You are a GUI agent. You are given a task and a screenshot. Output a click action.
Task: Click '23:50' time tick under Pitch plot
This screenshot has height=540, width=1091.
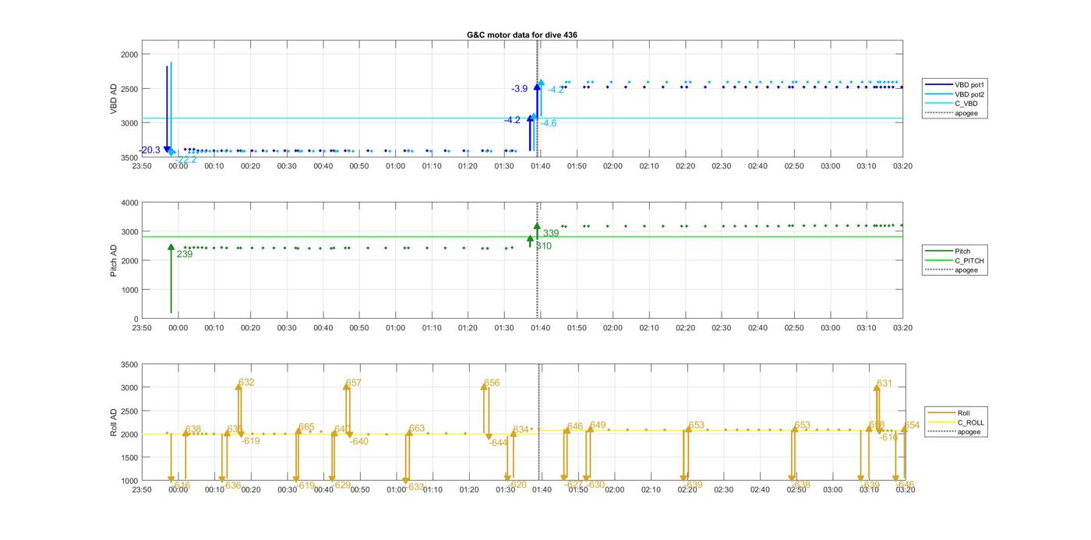click(142, 328)
